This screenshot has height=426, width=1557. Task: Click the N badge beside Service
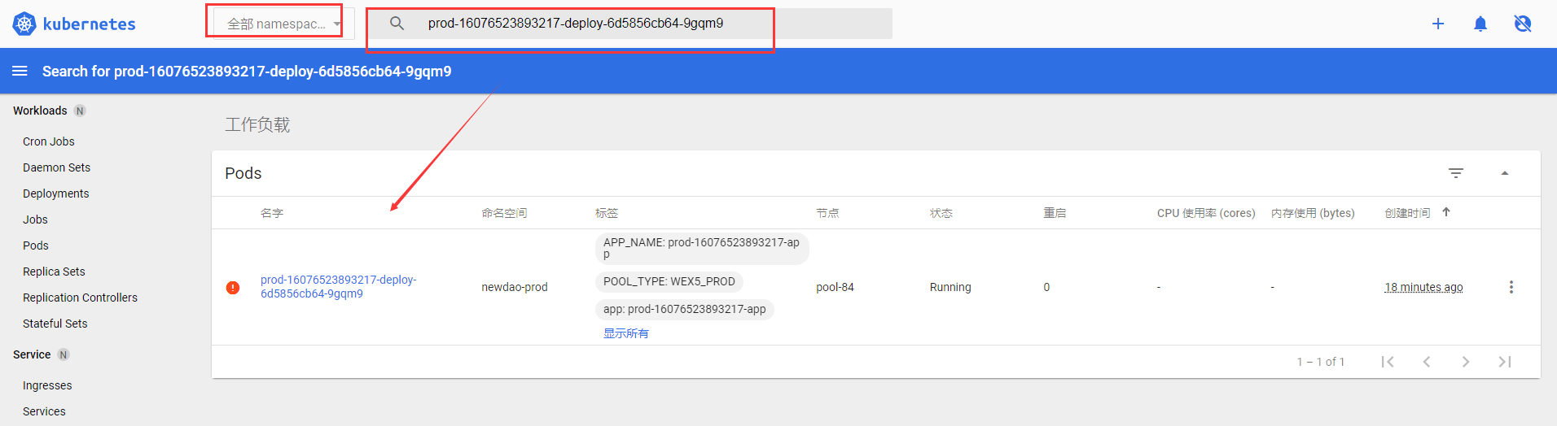[64, 354]
